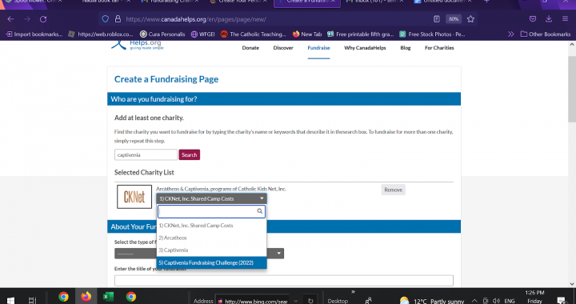Open Free printable fifth grade bookmark
The width and height of the screenshot is (576, 304).
(360, 34)
